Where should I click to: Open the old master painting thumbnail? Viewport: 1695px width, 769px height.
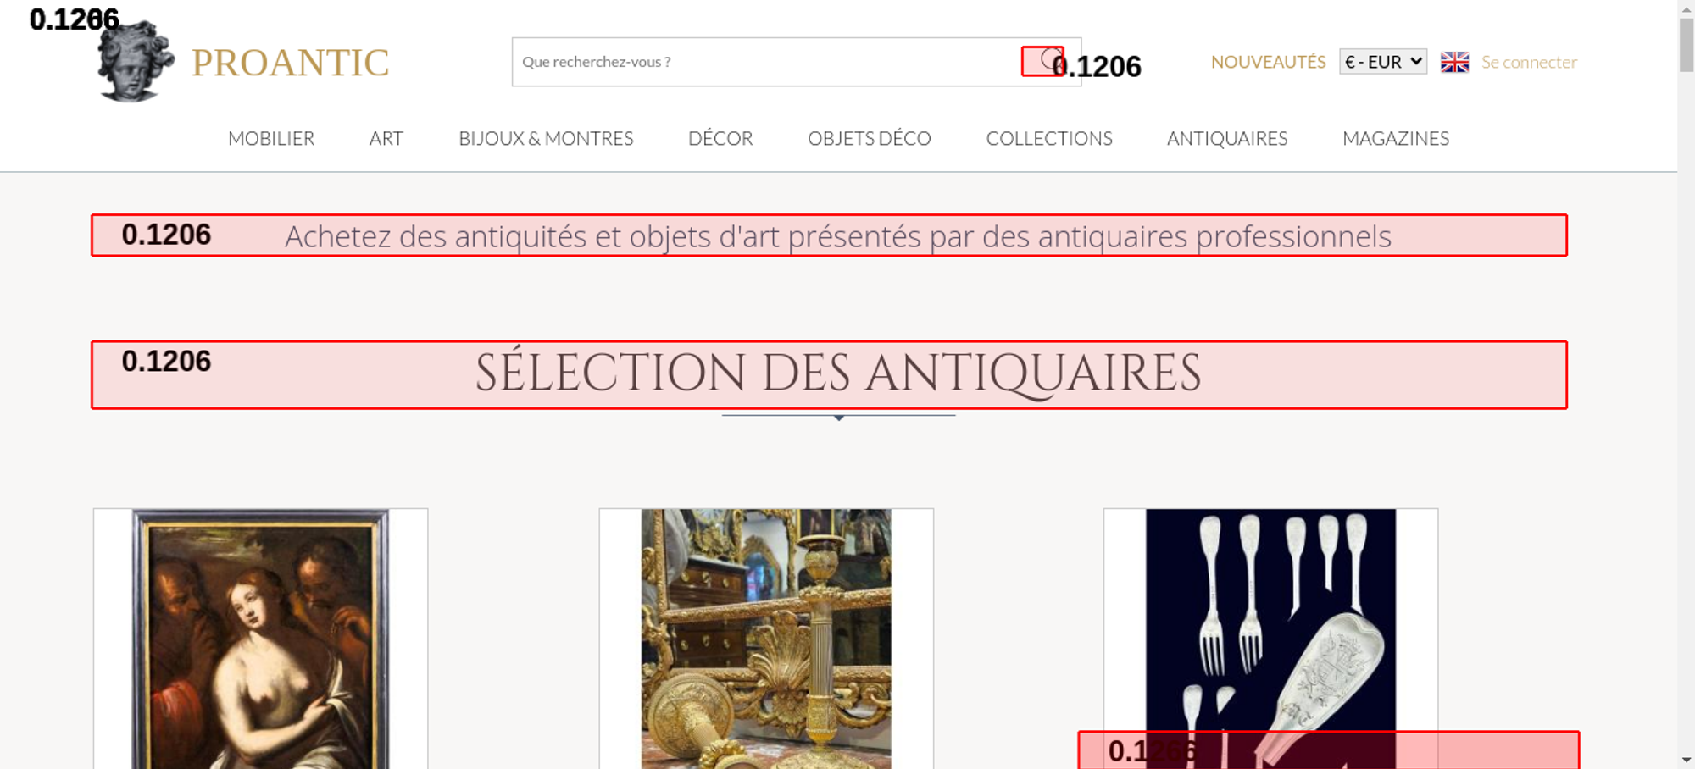coord(261,639)
